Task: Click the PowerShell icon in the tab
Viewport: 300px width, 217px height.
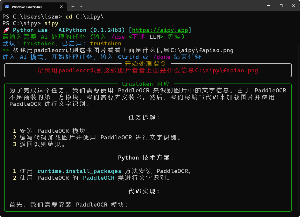Action: tap(7, 7)
